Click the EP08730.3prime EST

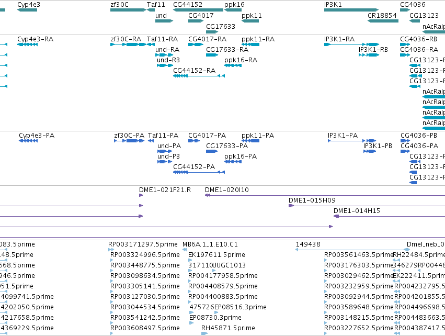191,322
